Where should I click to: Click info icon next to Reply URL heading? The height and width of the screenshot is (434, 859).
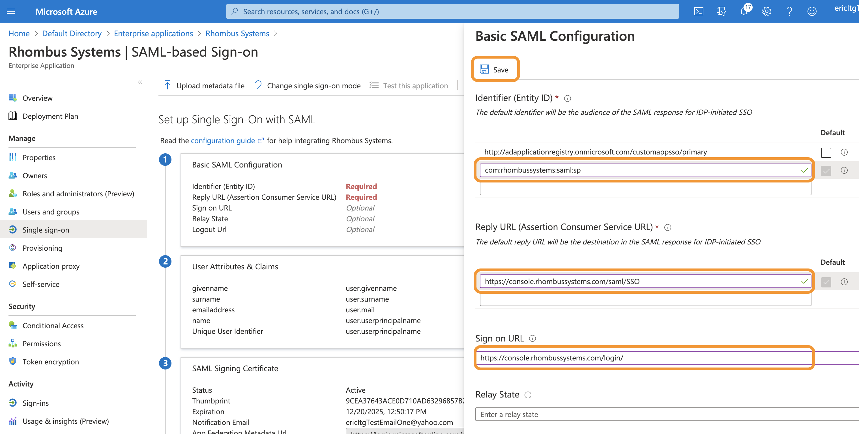click(668, 228)
